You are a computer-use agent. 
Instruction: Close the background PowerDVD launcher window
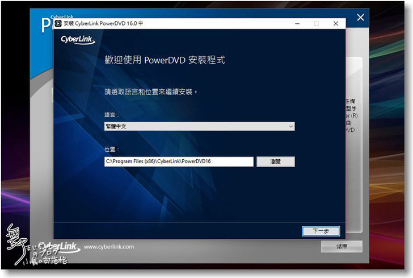pos(360,18)
